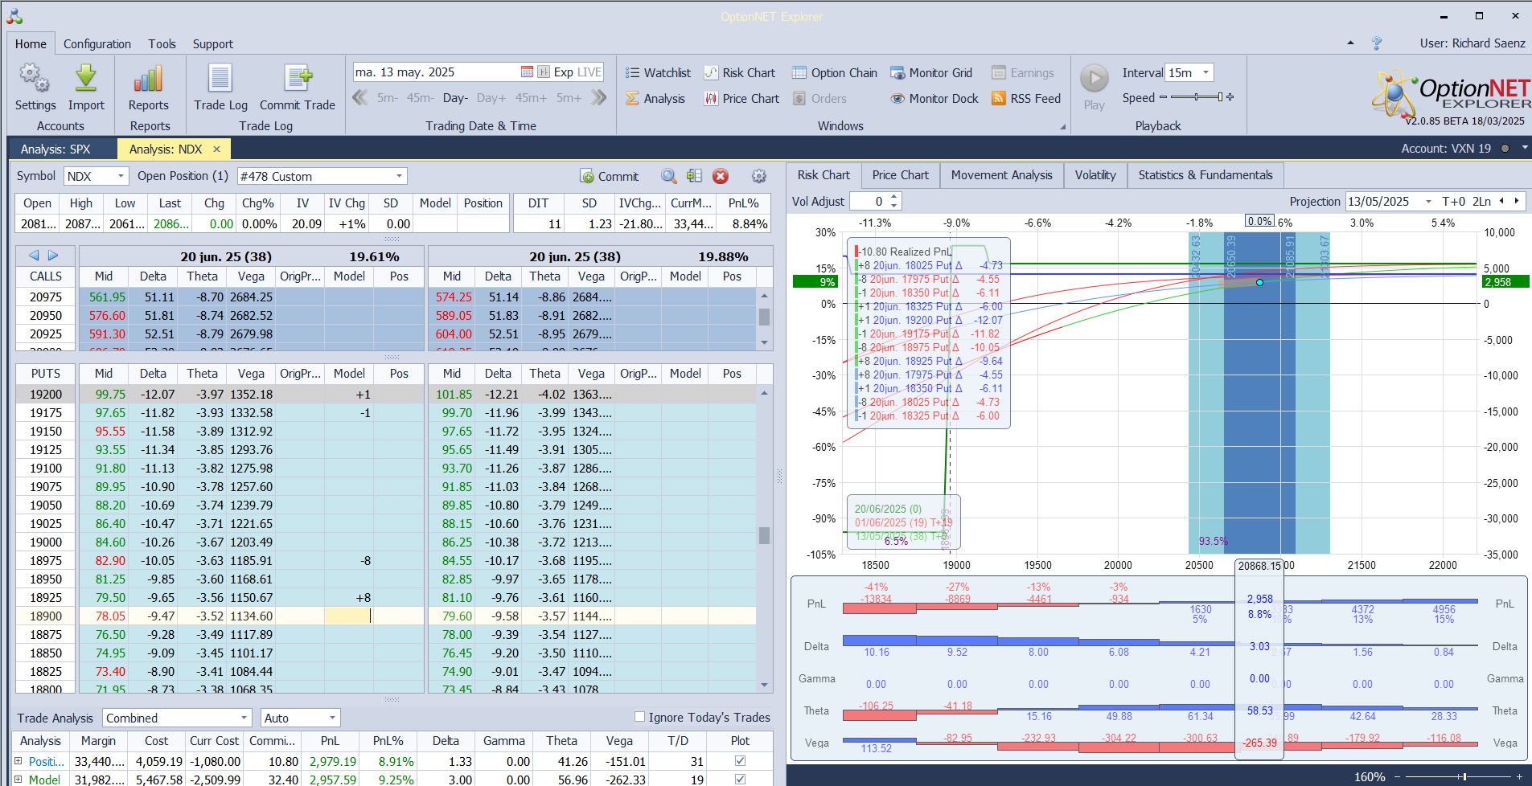The width and height of the screenshot is (1532, 786).
Task: Toggle the bar-type icon beside Exp
Action: [544, 72]
